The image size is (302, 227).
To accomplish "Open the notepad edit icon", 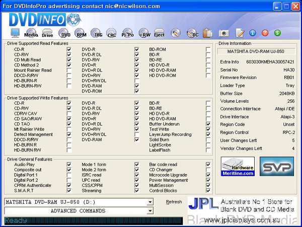I will point(240,33).
